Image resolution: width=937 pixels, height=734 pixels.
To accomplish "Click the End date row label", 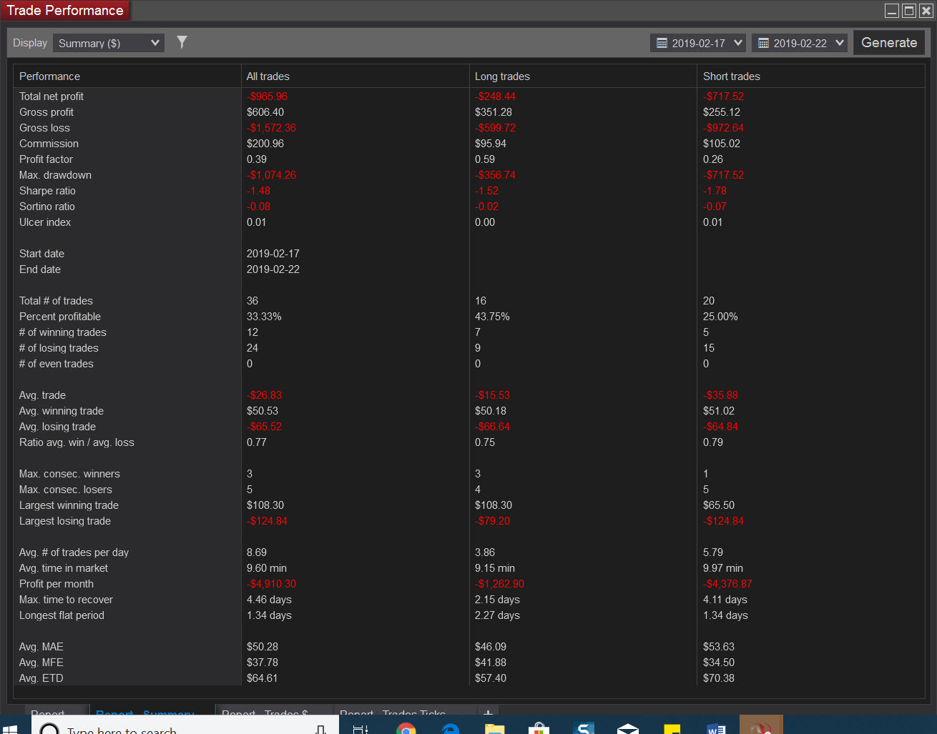I will coord(40,269).
